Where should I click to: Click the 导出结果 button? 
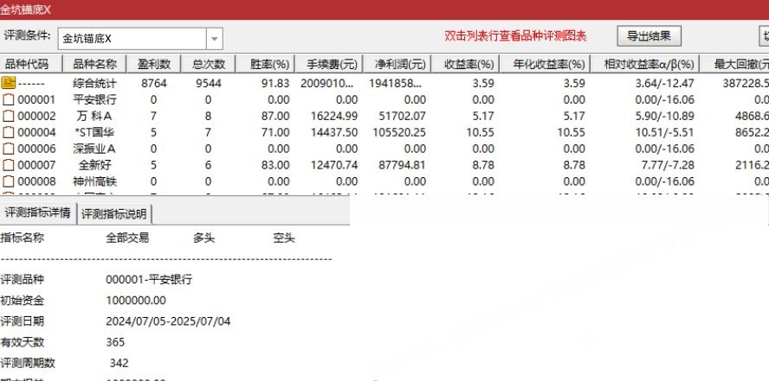pos(649,36)
